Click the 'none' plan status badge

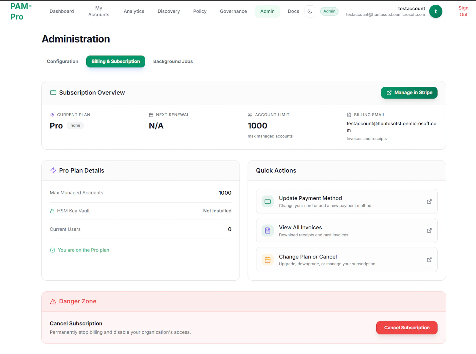click(75, 125)
